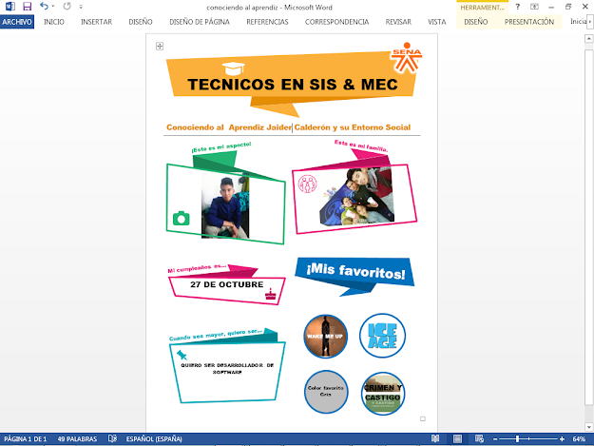Click the vertical scrollbar up arrow
This screenshot has height=446, width=594.
[x=588, y=39]
